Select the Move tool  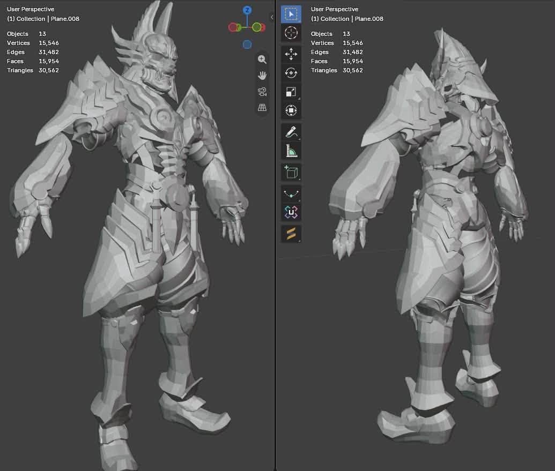tap(291, 54)
